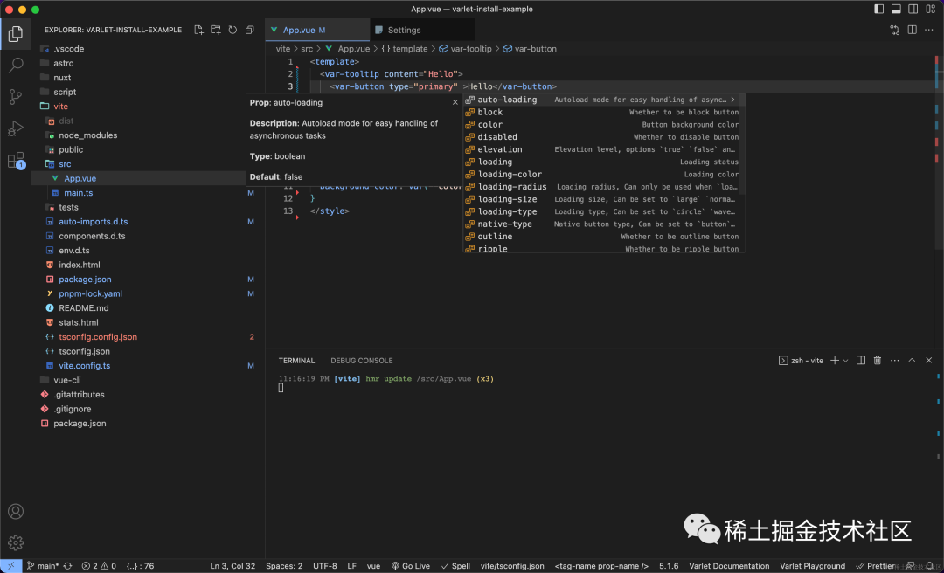Open terminal launch profile dropdown arrow
The image size is (944, 573).
[x=846, y=361]
